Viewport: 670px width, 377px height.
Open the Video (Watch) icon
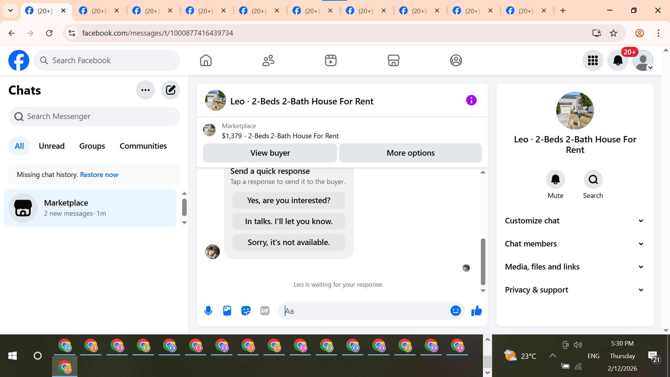click(x=331, y=60)
